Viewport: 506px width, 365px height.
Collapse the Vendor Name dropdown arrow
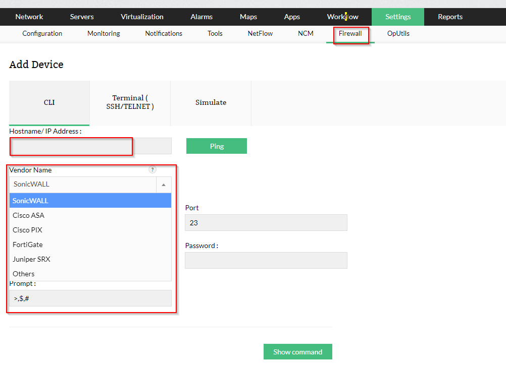(x=164, y=185)
